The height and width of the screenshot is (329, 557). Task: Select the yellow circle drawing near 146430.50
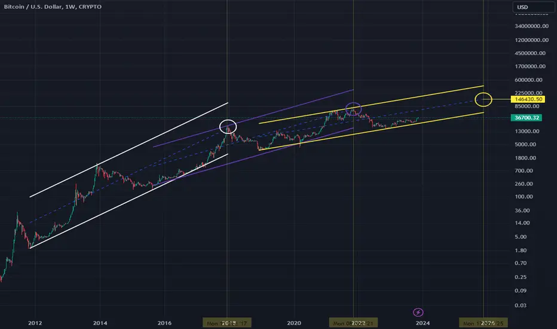point(483,99)
